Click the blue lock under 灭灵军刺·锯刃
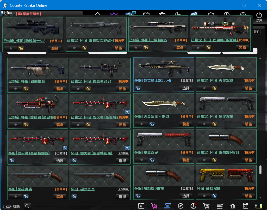267x210 pixels. (152, 124)
